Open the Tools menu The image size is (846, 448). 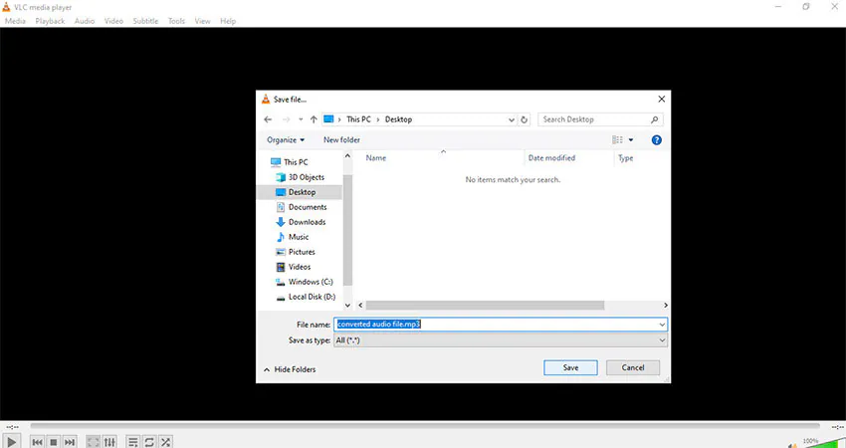point(176,21)
